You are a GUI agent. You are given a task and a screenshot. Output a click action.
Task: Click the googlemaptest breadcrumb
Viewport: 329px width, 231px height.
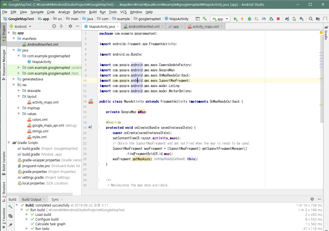pos(147,19)
